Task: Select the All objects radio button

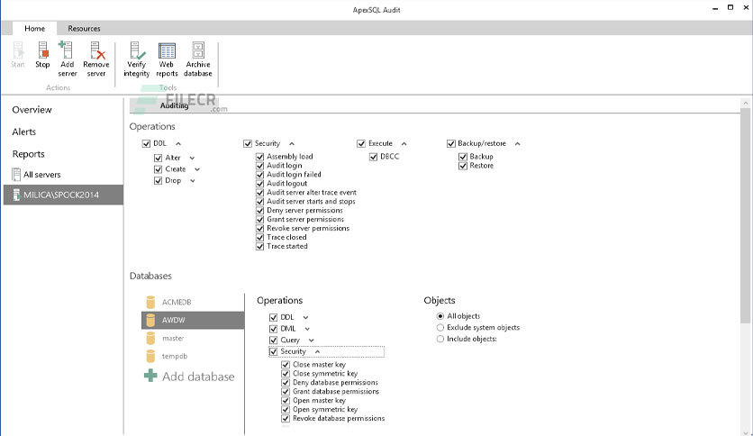Action: point(440,316)
